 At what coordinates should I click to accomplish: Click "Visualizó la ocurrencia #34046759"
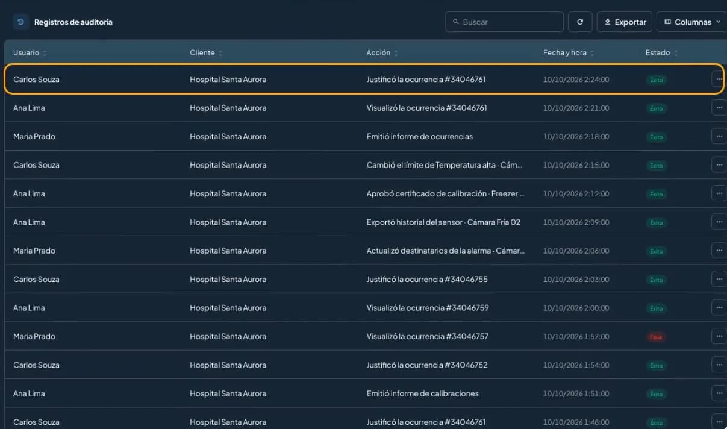[x=428, y=308]
